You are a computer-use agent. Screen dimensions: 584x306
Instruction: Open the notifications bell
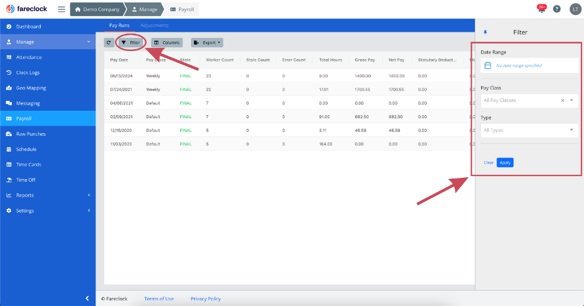542,9
